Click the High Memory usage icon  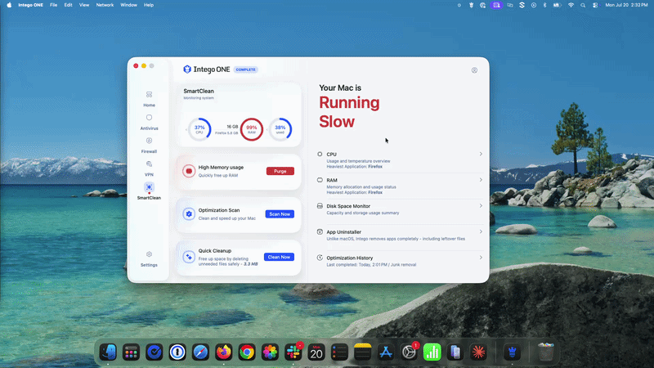tap(189, 171)
